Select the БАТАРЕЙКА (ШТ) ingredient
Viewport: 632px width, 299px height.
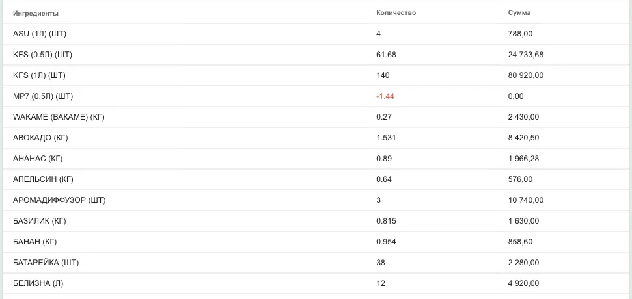tap(46, 263)
